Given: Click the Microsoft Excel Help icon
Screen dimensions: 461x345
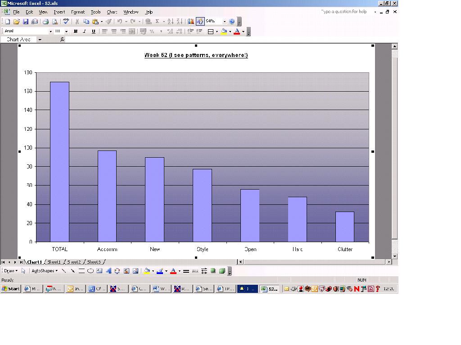Looking at the screenshot, I should [x=232, y=22].
